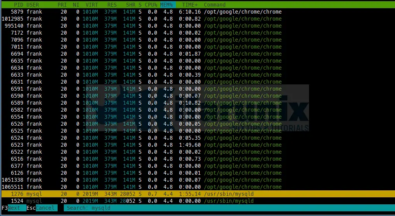Click the F3 Next search button

(14, 208)
